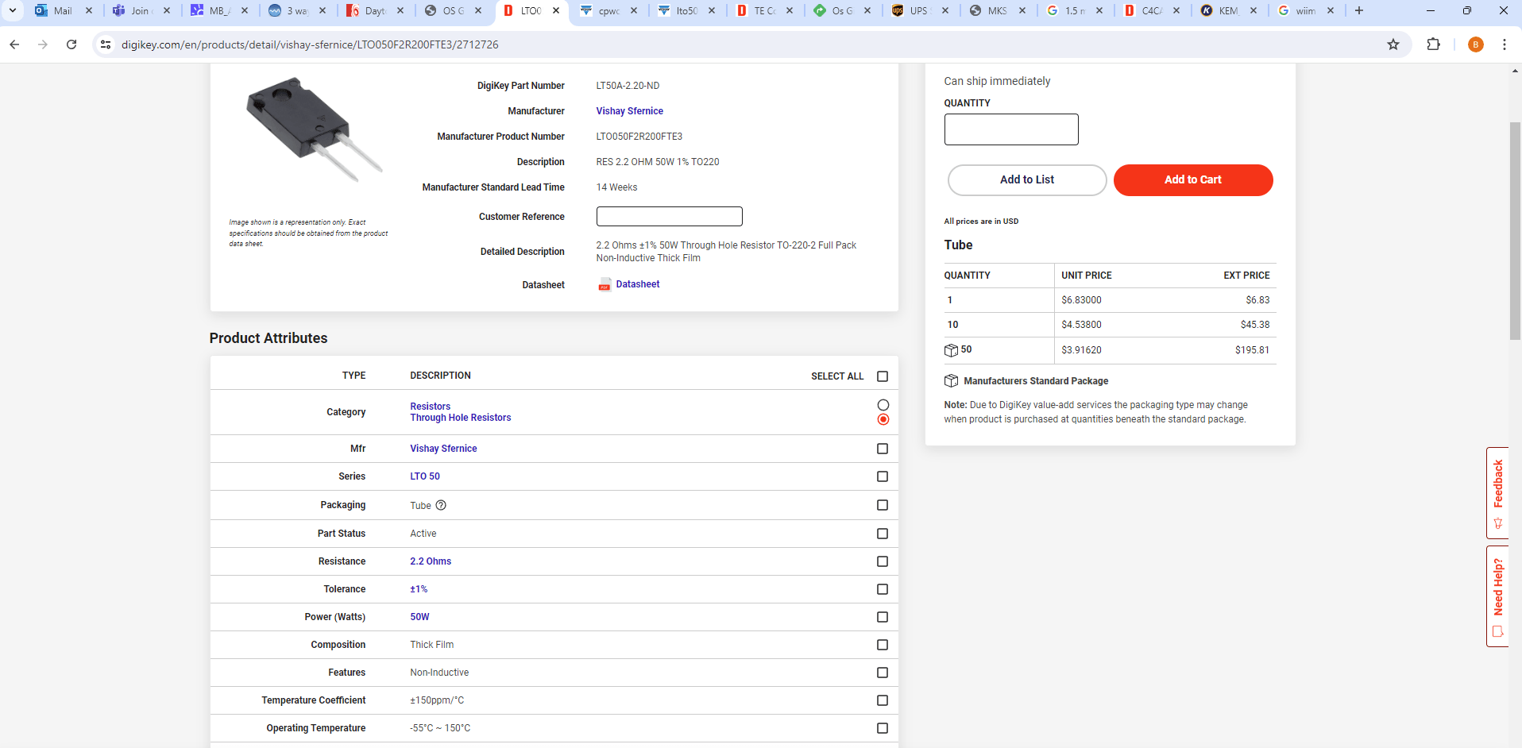Click the $6.83000 unit price cell

pos(1081,300)
